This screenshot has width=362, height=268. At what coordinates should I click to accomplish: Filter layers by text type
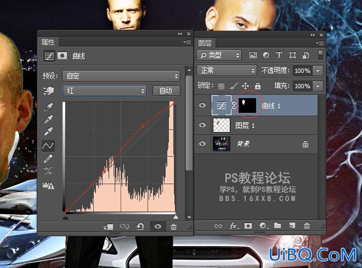pos(279,55)
